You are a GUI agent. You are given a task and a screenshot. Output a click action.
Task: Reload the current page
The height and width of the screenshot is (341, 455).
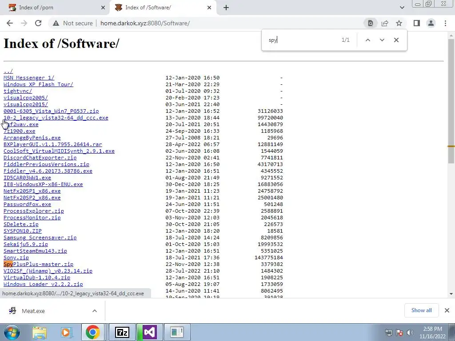(38, 23)
